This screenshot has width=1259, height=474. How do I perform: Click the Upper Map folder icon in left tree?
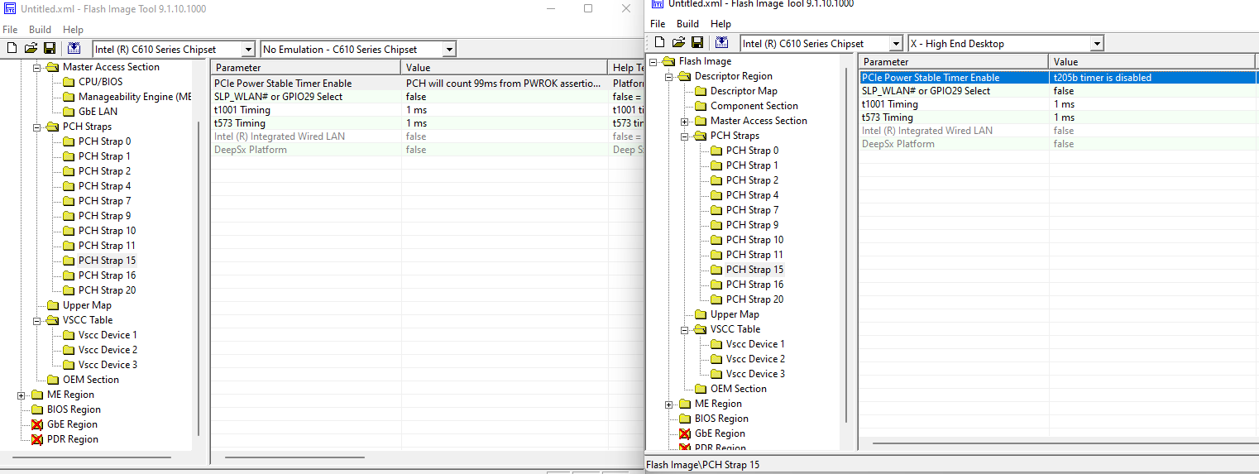point(53,305)
